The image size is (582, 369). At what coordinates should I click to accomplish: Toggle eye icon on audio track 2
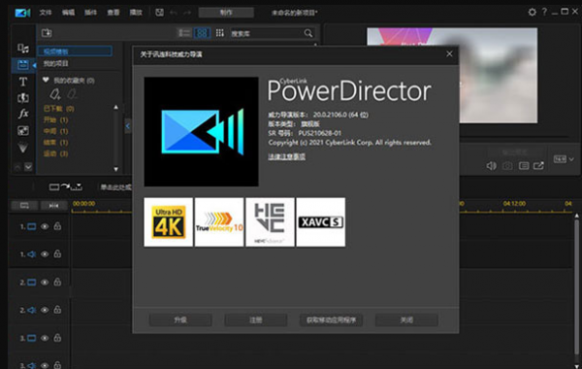point(45,310)
